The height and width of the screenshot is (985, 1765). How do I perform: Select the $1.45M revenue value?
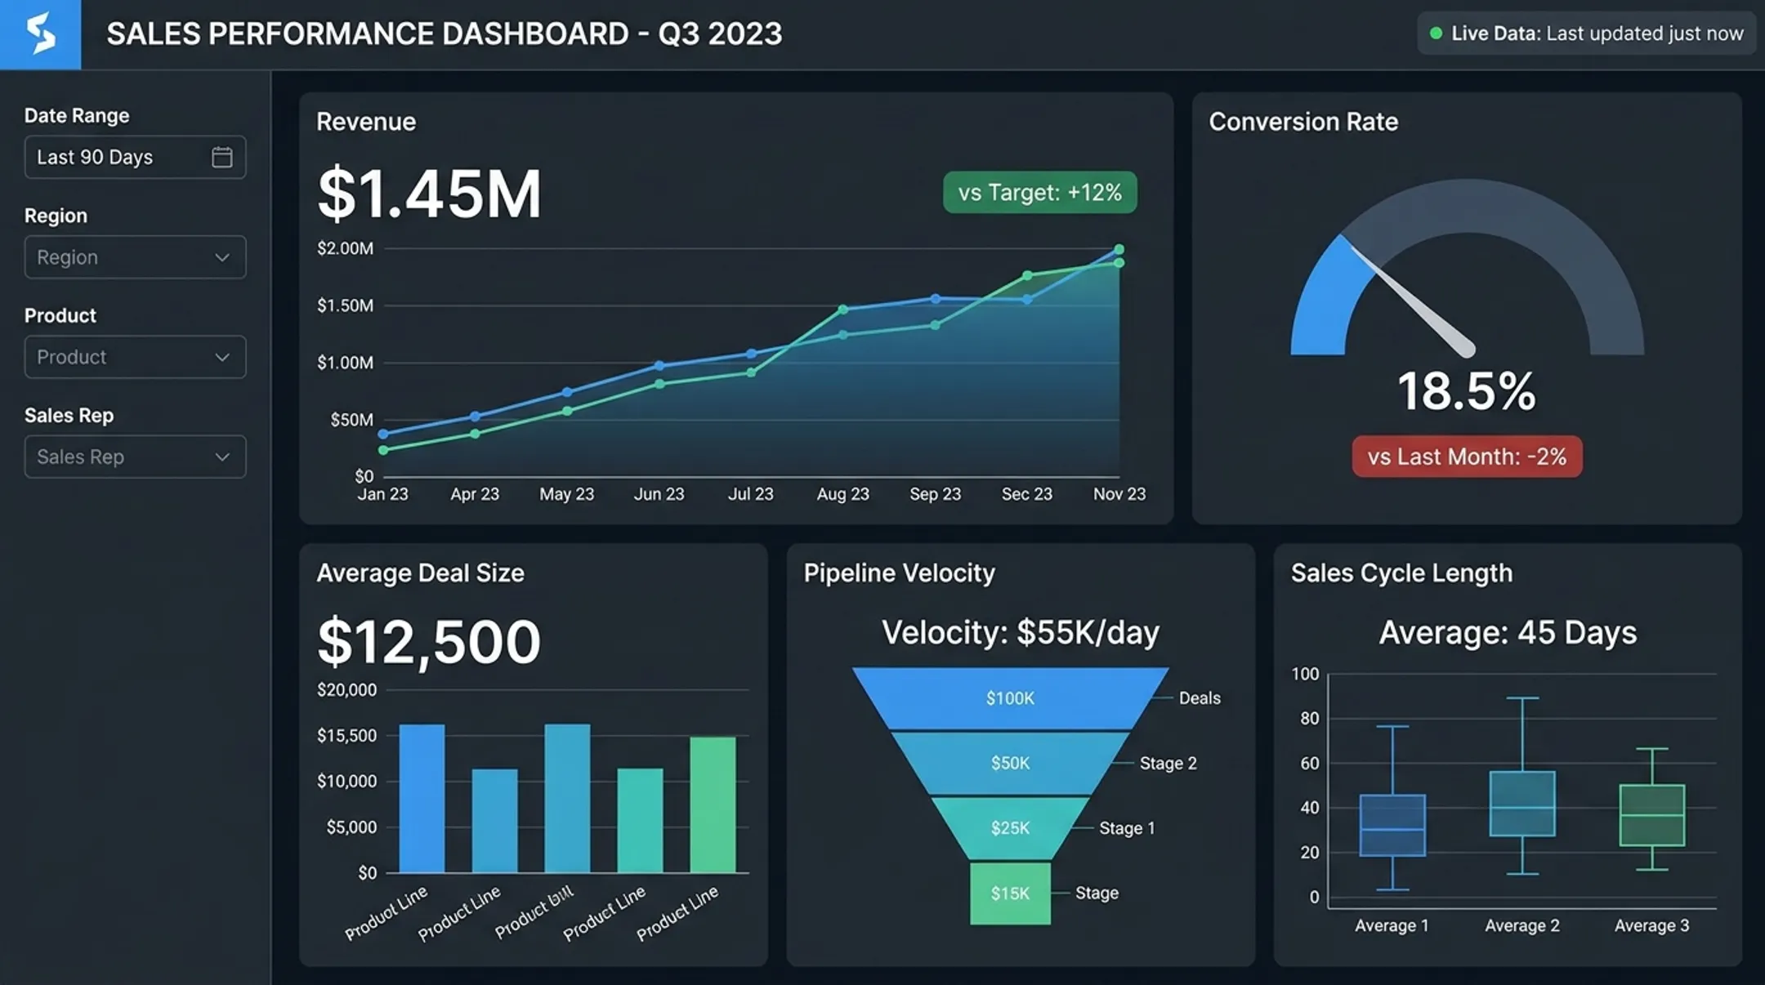coord(429,194)
